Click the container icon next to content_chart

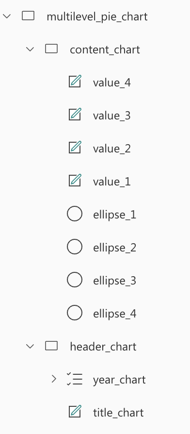[x=51, y=49]
